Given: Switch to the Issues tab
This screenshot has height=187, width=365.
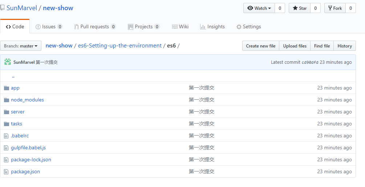Looking at the screenshot, I should pyautogui.click(x=49, y=27).
